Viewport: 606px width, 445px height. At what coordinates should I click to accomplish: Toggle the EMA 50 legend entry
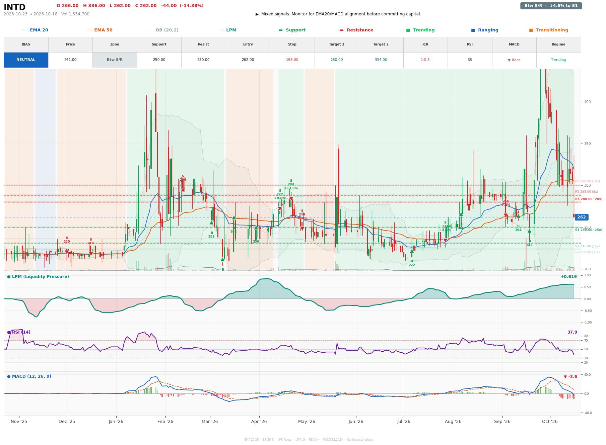pyautogui.click(x=100, y=30)
